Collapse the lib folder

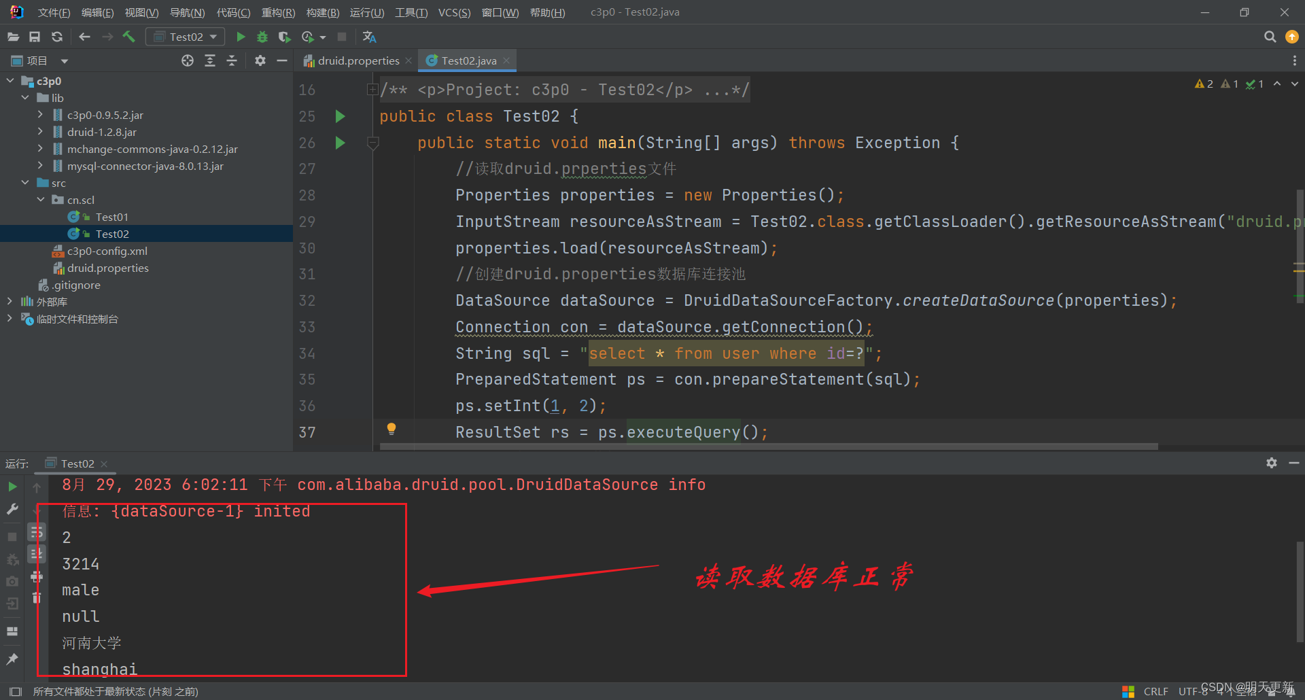point(25,97)
